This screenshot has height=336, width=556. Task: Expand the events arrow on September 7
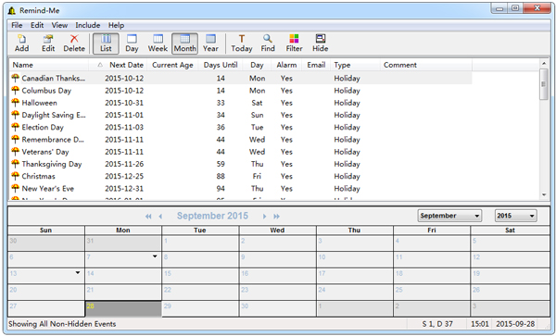click(x=155, y=256)
